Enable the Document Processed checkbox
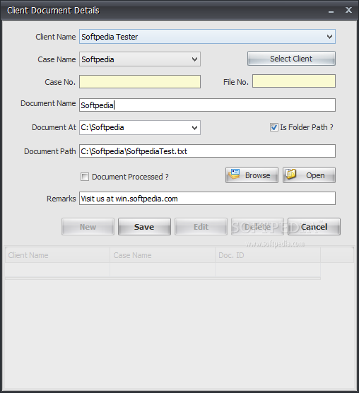359x393 pixels. 85,177
